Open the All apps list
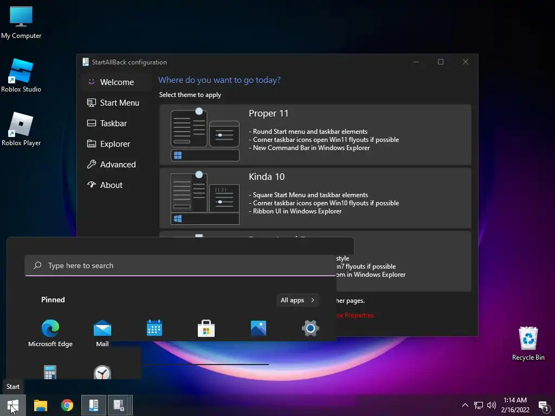This screenshot has width=555, height=416. pos(298,300)
